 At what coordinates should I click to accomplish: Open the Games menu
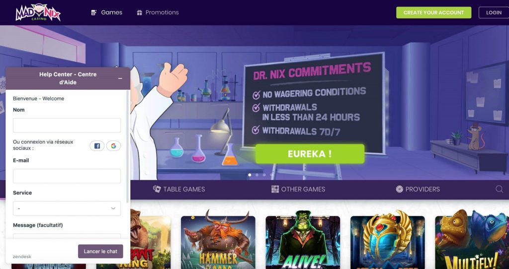tap(107, 12)
